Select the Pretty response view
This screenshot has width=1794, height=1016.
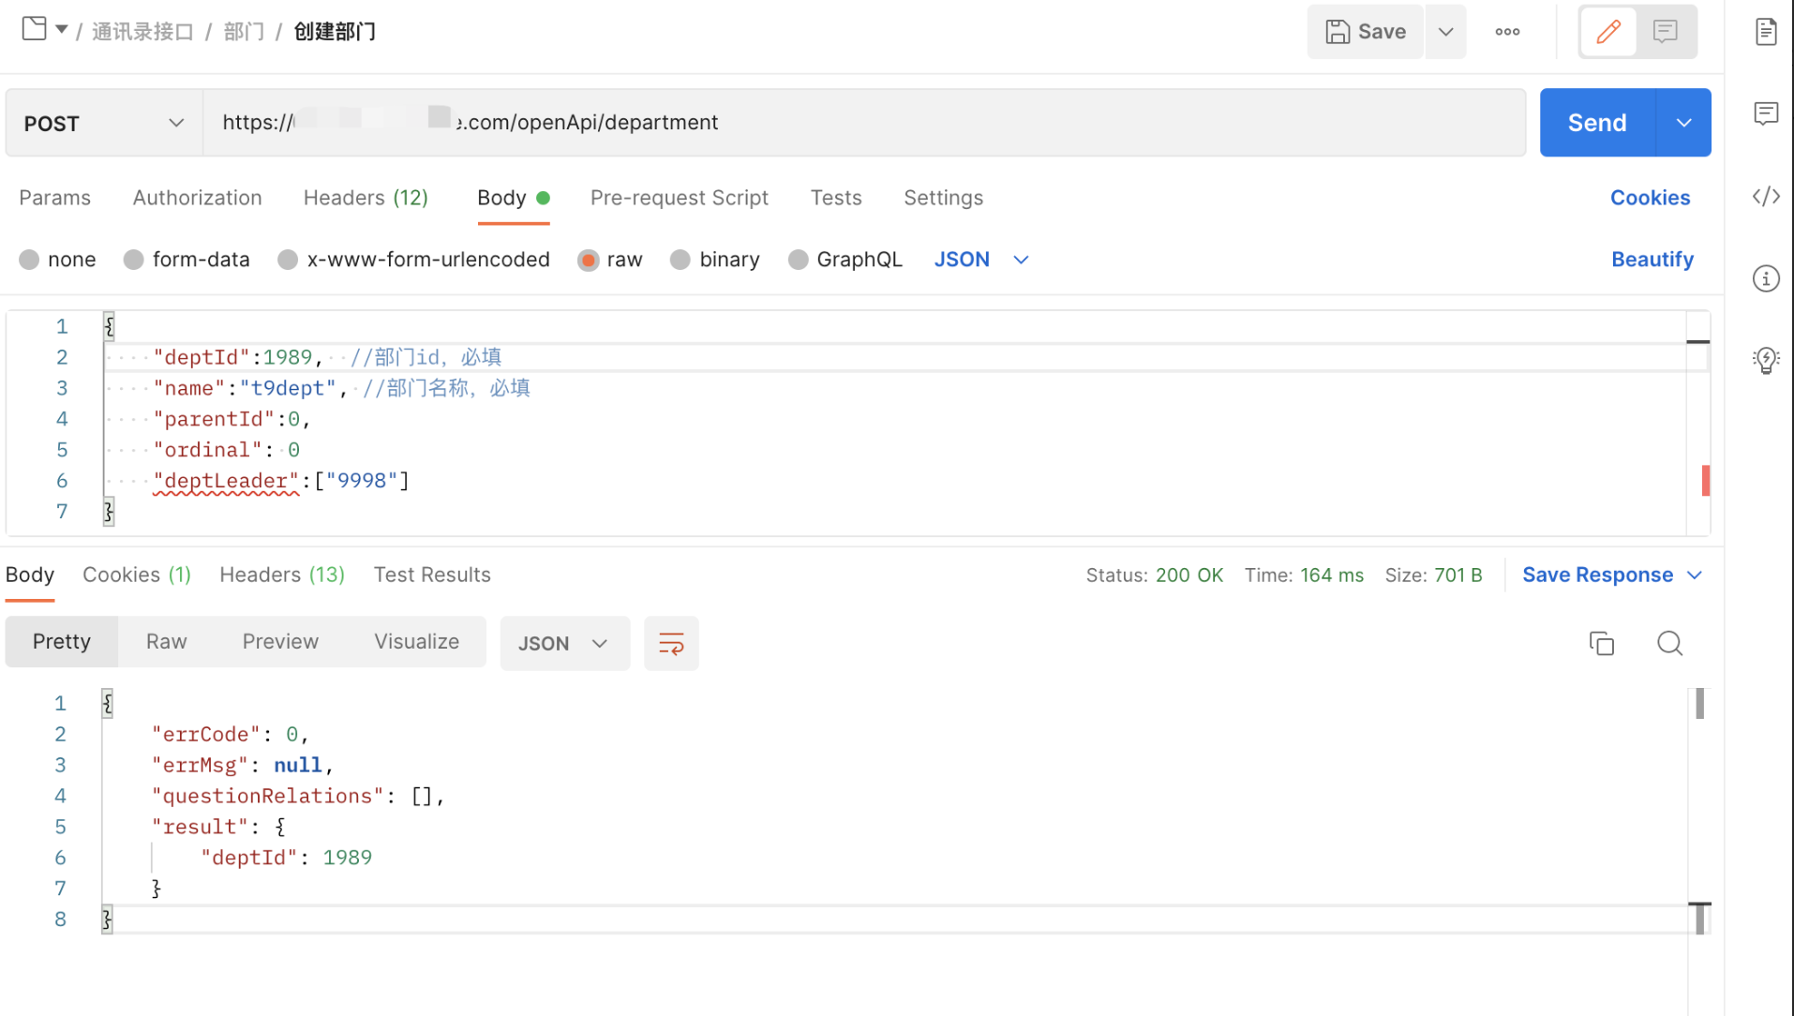point(61,642)
